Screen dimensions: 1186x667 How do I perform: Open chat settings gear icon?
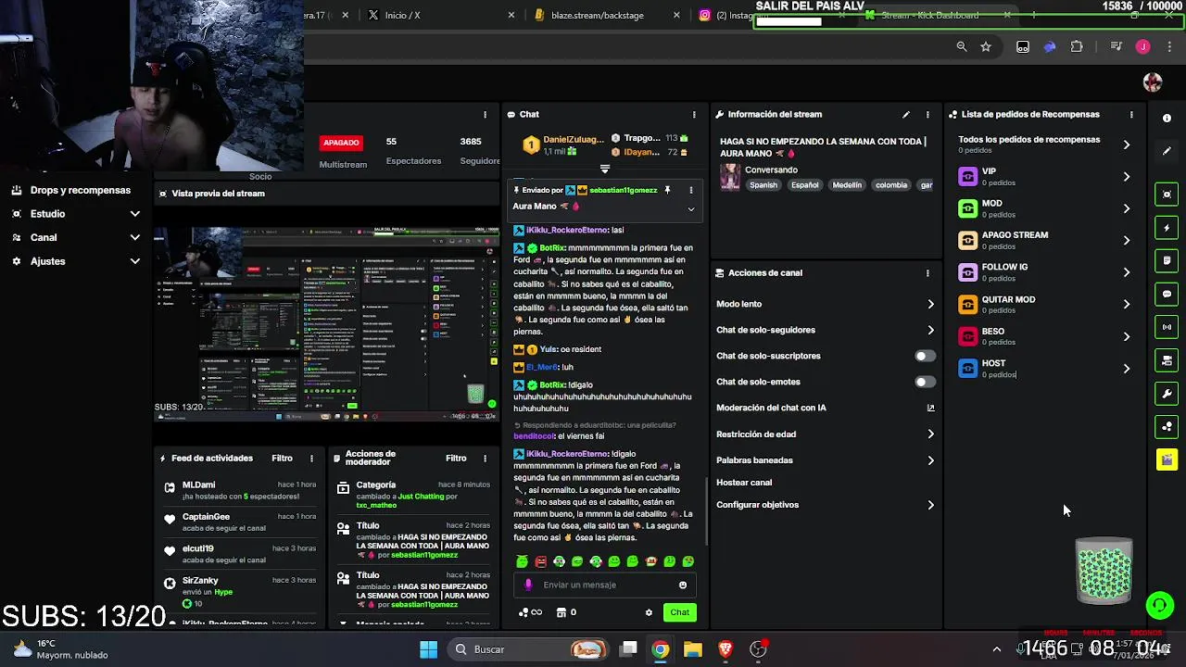(x=649, y=612)
